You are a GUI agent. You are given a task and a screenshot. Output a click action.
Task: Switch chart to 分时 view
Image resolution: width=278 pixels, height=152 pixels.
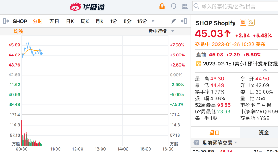37,21
